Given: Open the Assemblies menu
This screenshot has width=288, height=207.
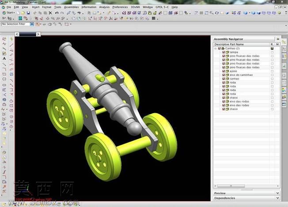Looking at the screenshot, I should 71,7.
